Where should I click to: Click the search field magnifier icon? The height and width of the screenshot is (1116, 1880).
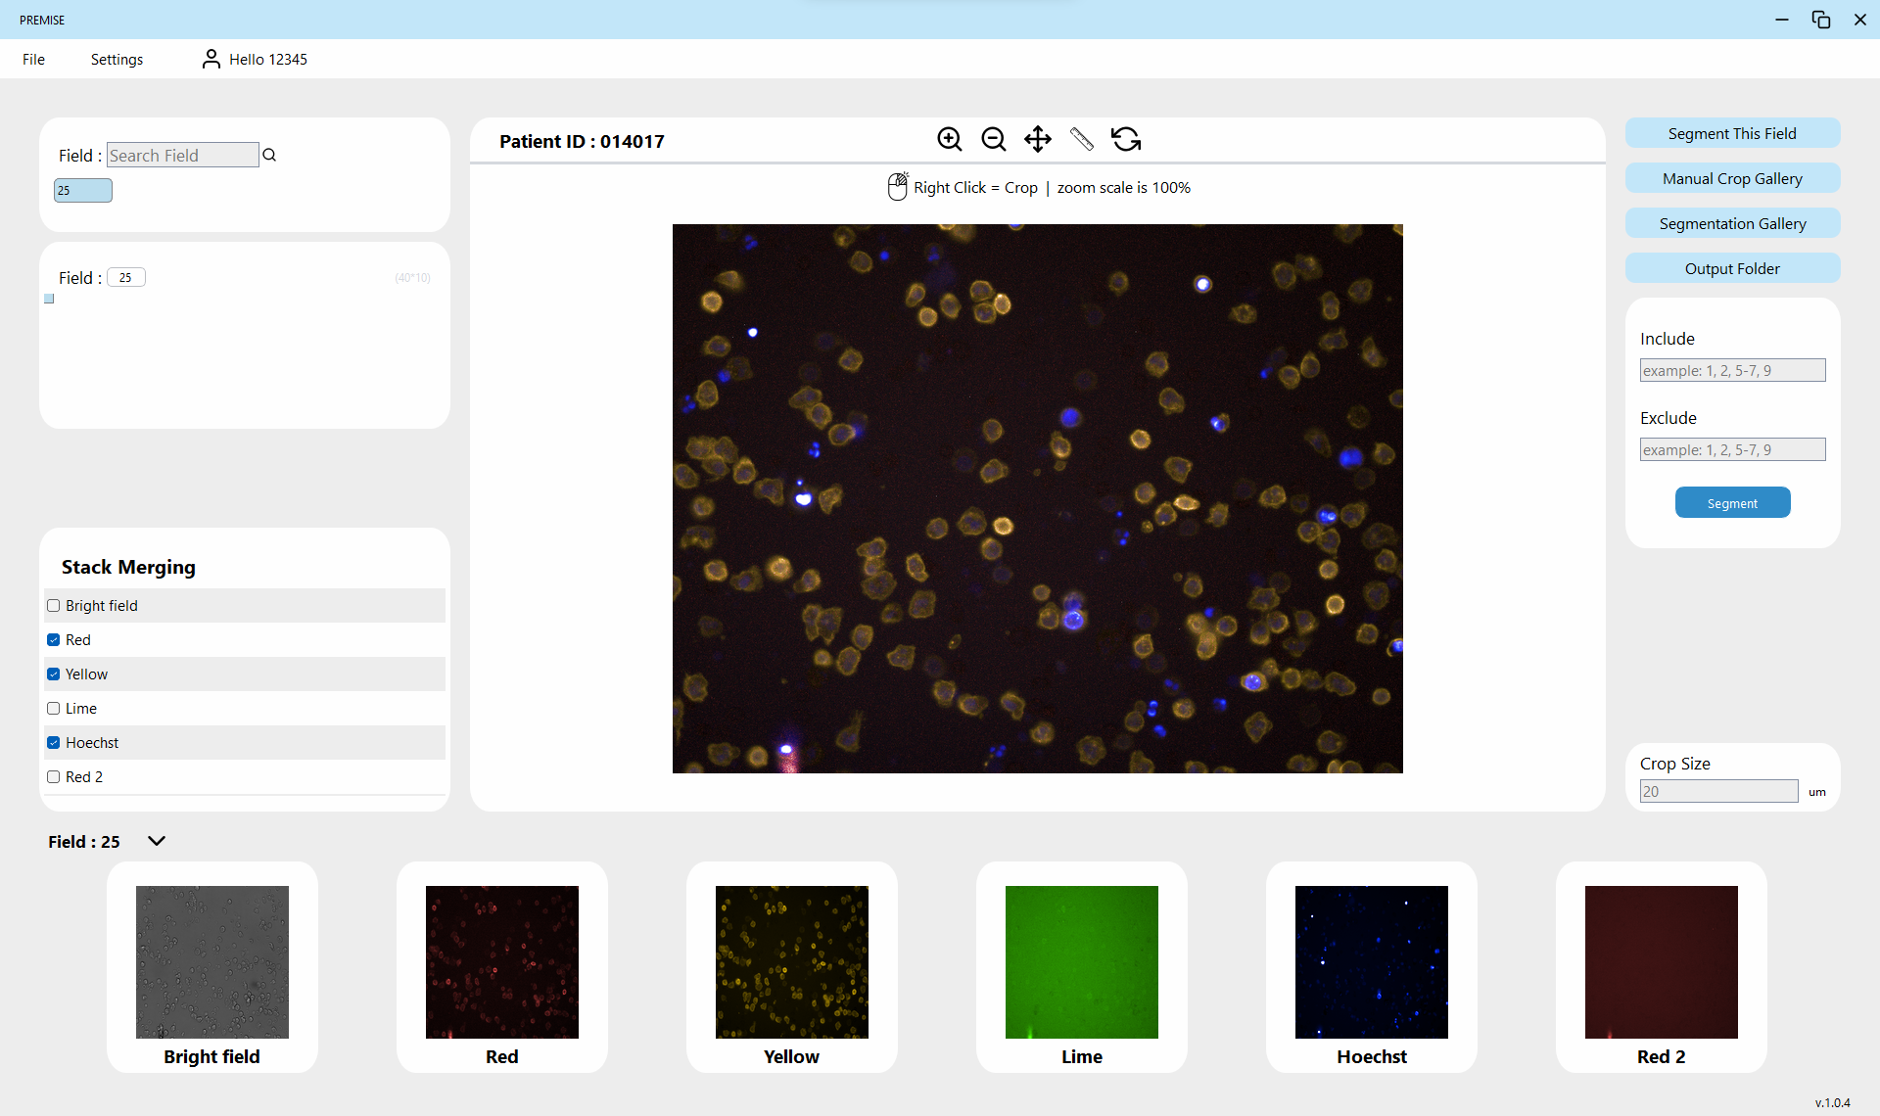tap(270, 155)
